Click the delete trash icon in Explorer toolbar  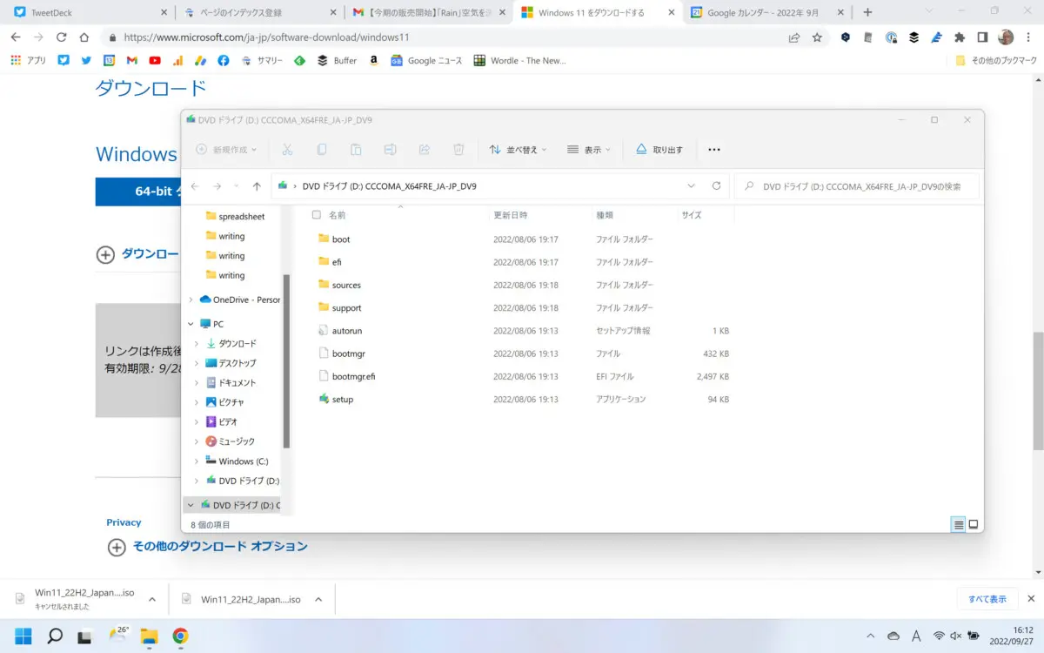tap(458, 150)
